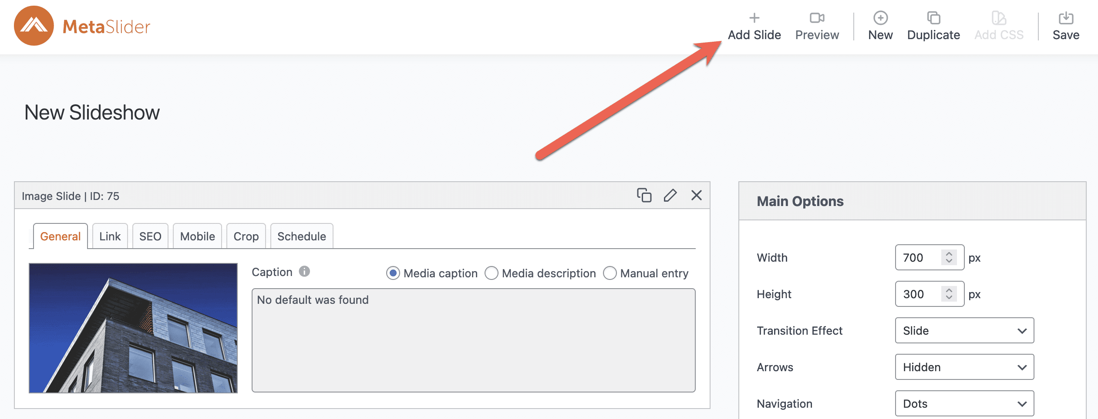This screenshot has width=1098, height=419.
Task: Click the Add Slide plus icon
Action: 754,18
